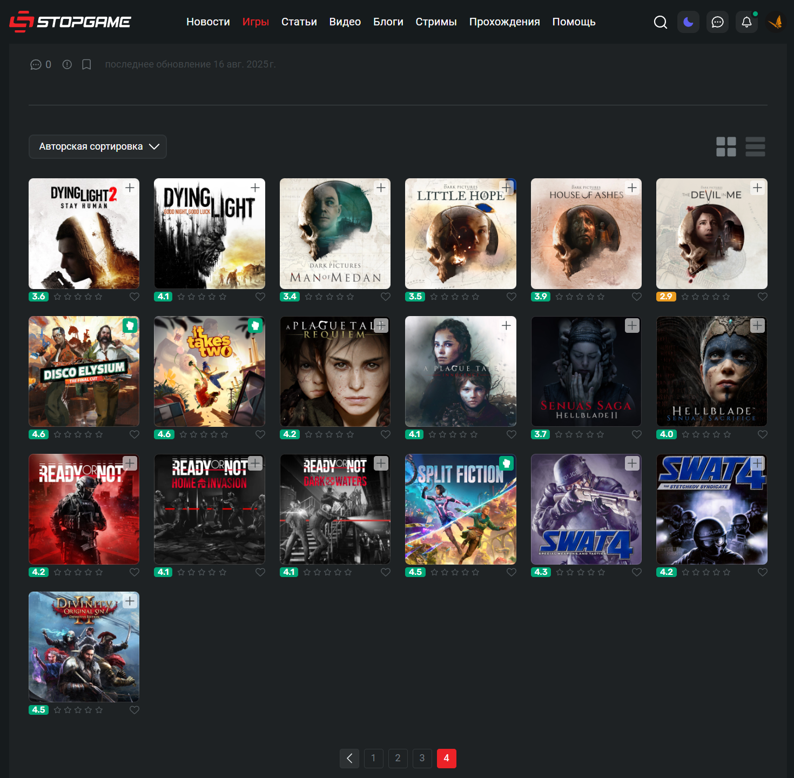Add House of Ashes via plus icon
The height and width of the screenshot is (778, 794).
[x=632, y=187]
